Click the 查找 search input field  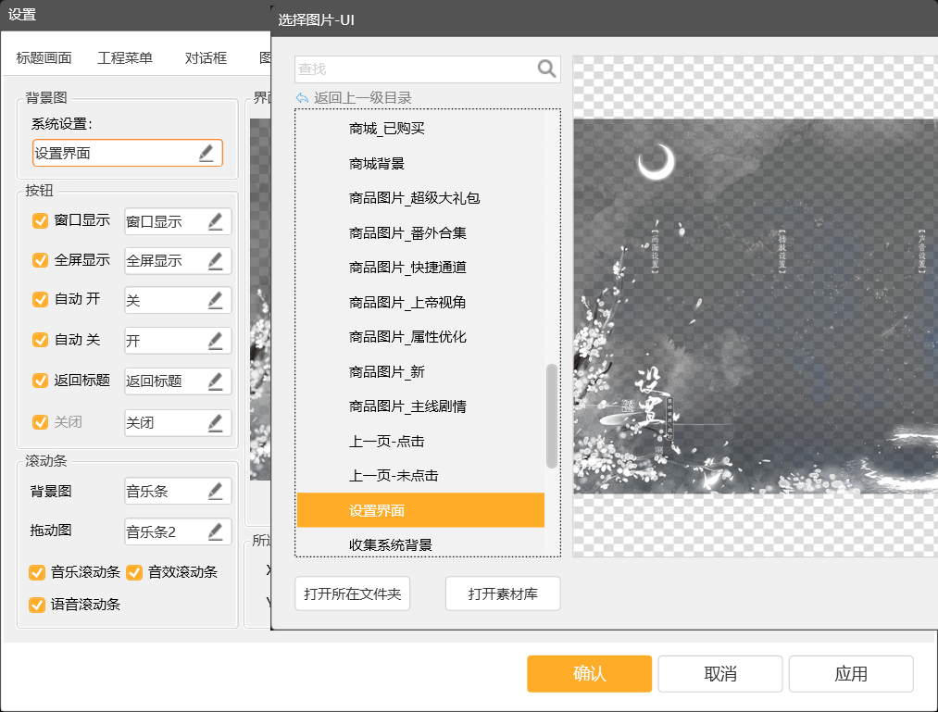click(x=414, y=69)
